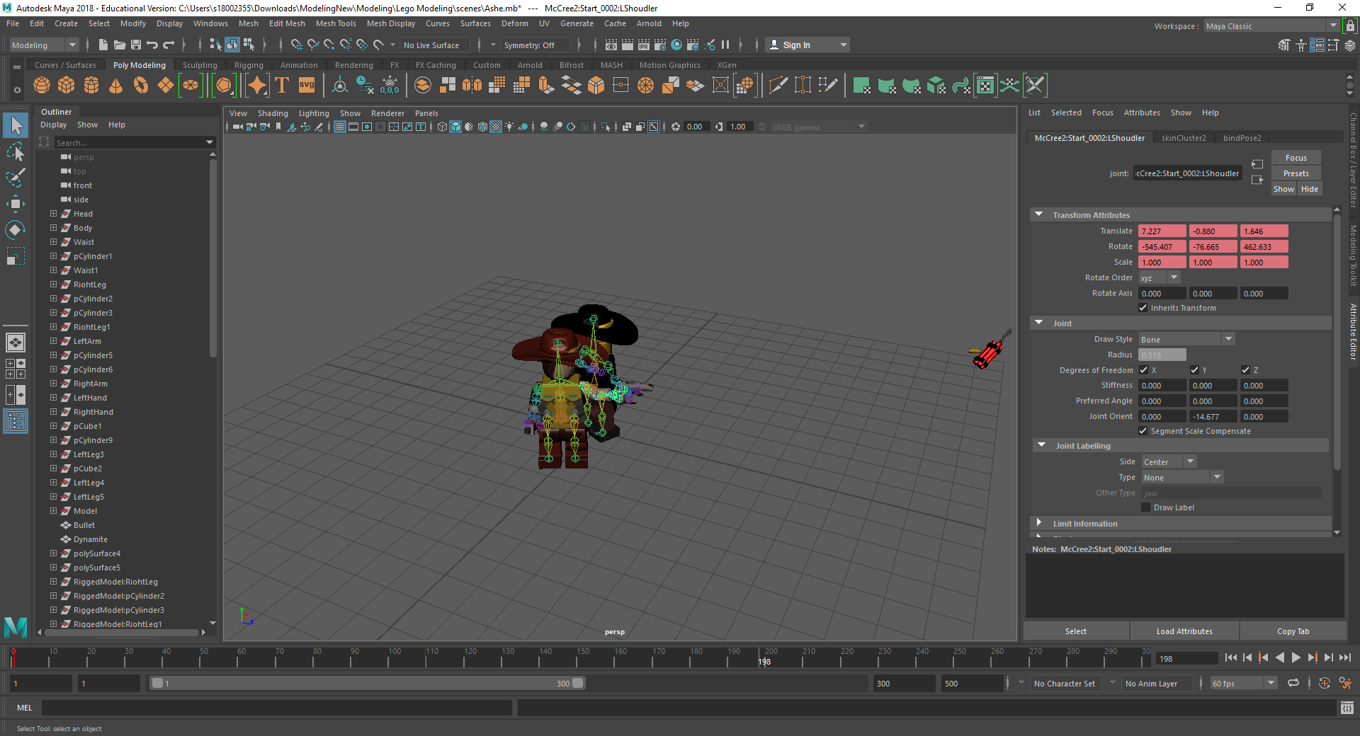The height and width of the screenshot is (736, 1360).
Task: Activate the Lasso Select tool
Action: point(15,152)
